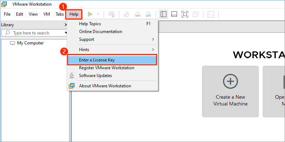Select Register VMware Workstation
This screenshot has height=142, width=285.
(x=113, y=68)
